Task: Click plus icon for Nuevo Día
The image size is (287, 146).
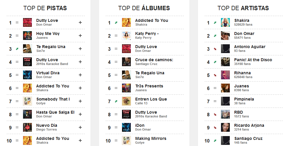Action: pyautogui.click(x=80, y=127)
